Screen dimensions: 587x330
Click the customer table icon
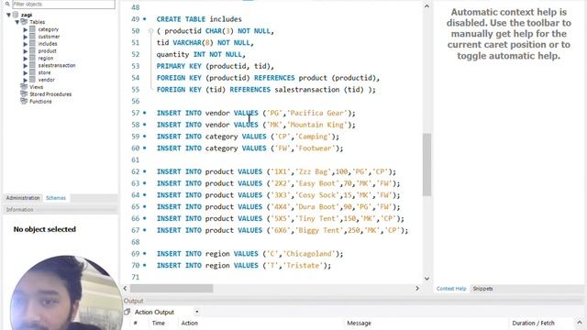click(x=33, y=37)
